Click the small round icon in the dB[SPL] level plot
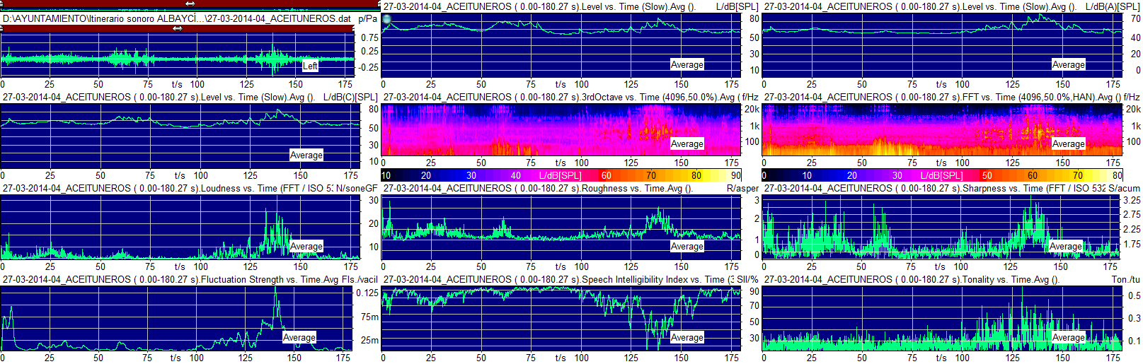1143x364 pixels. point(386,19)
